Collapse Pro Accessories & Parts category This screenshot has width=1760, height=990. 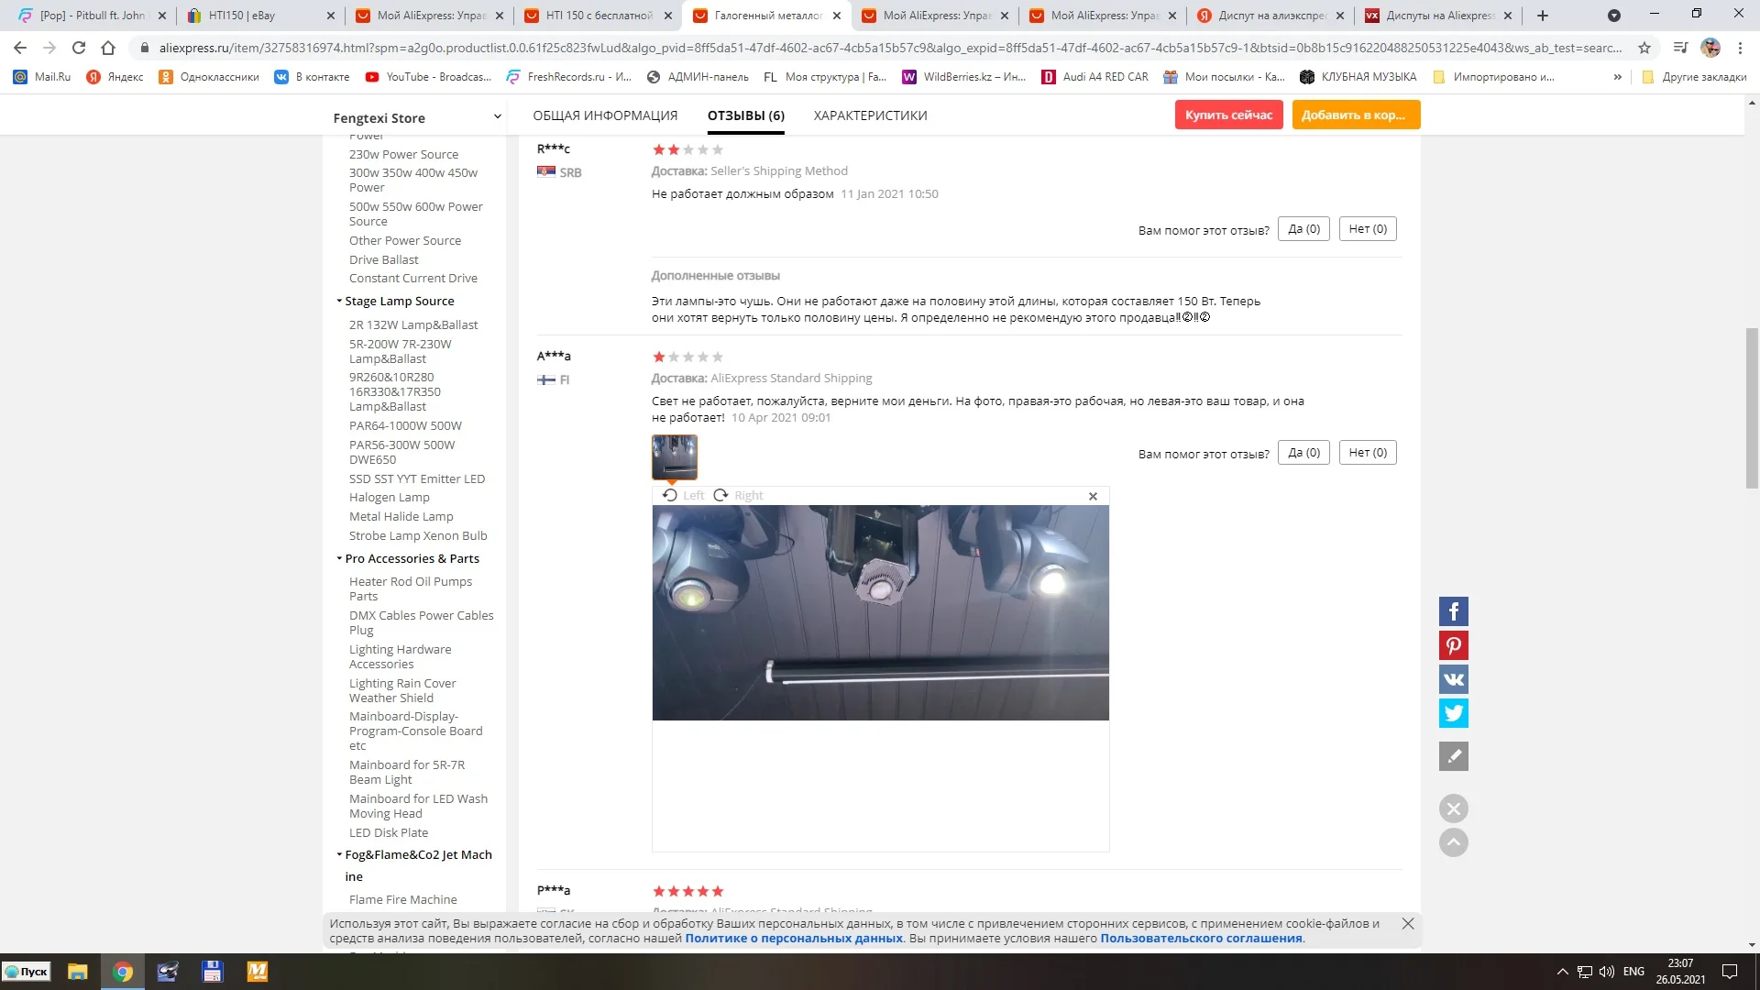pyautogui.click(x=339, y=558)
